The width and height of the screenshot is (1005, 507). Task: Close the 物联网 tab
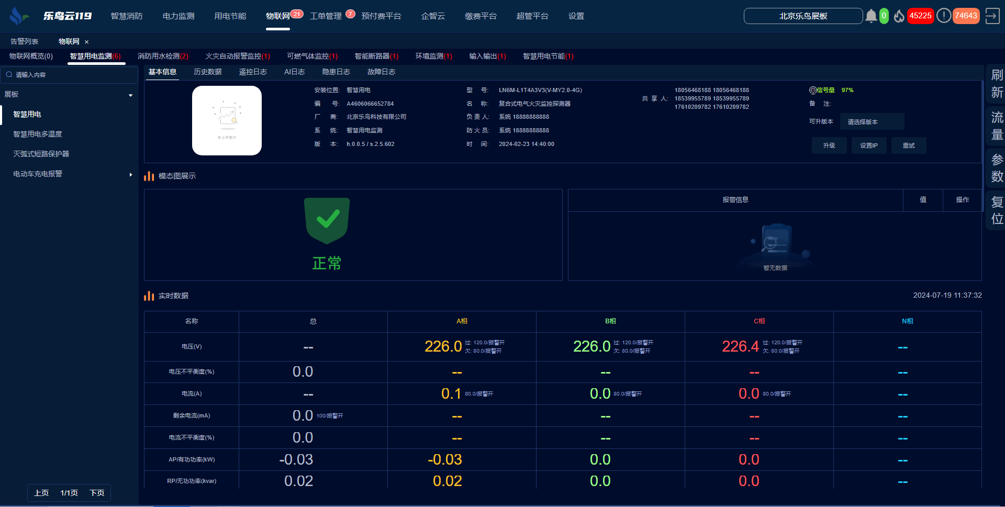tap(87, 42)
